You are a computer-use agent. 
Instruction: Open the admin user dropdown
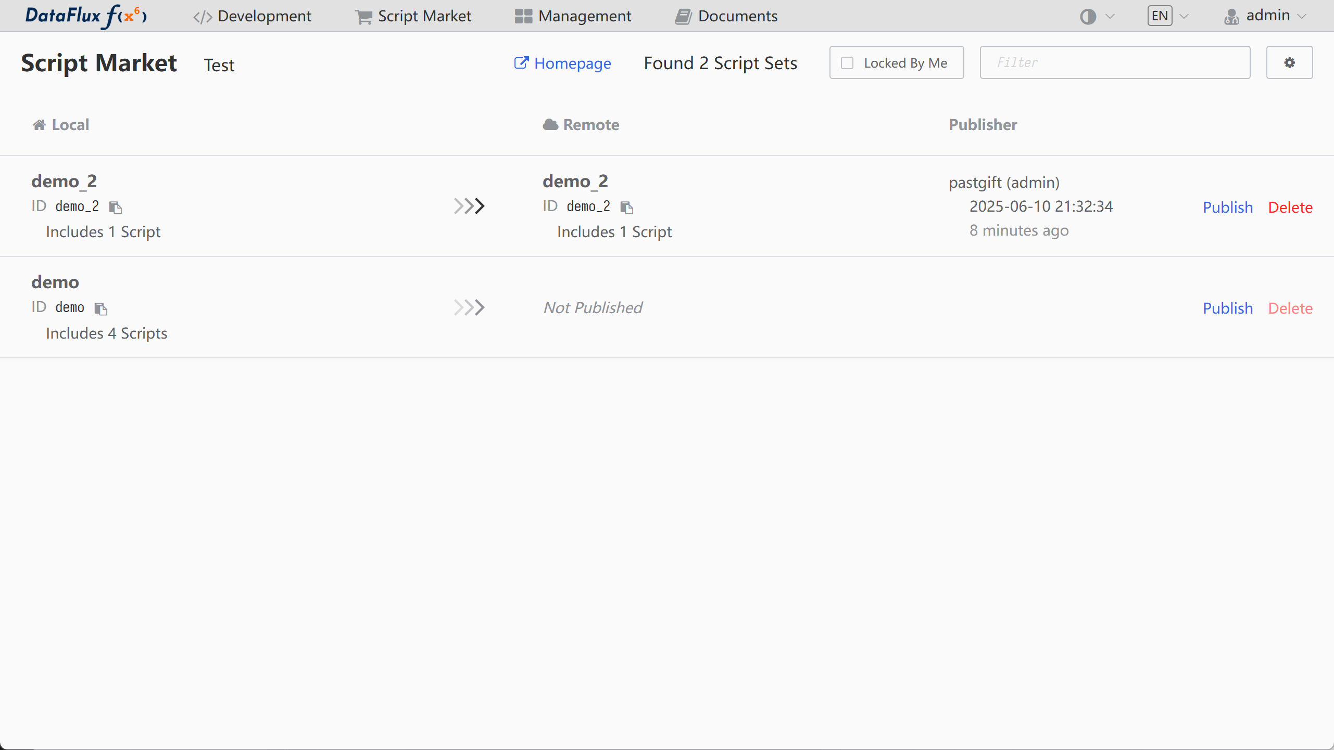[1265, 16]
